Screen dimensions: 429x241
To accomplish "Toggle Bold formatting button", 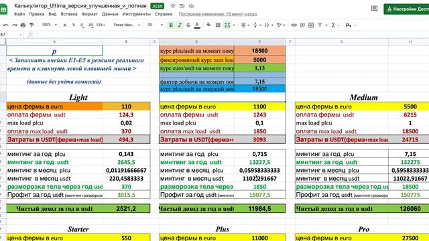I will coord(171,25).
